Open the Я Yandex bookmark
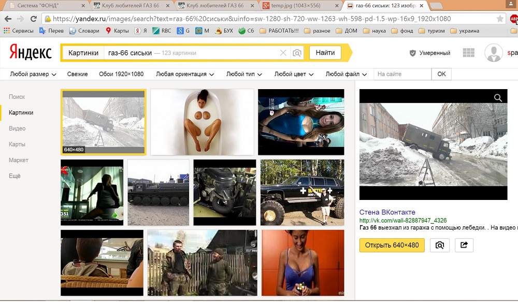Screen dimensions: 518x302 point(141,31)
